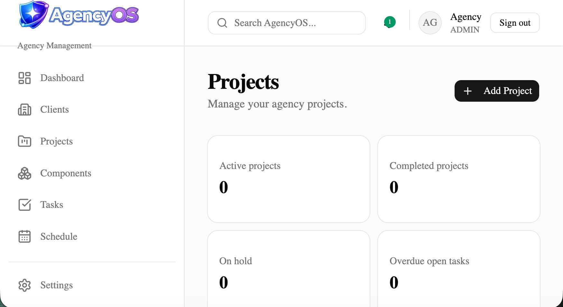Open the Projects folder icon
Screen dimensions: 563x307
point(24,141)
